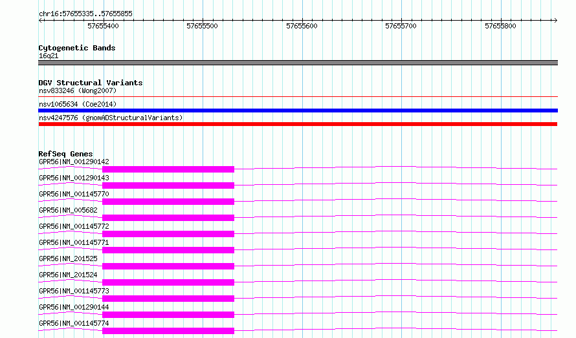This screenshot has height=338, width=576.
Task: Click the magenta exon of NM_005682
Action: point(168,218)
